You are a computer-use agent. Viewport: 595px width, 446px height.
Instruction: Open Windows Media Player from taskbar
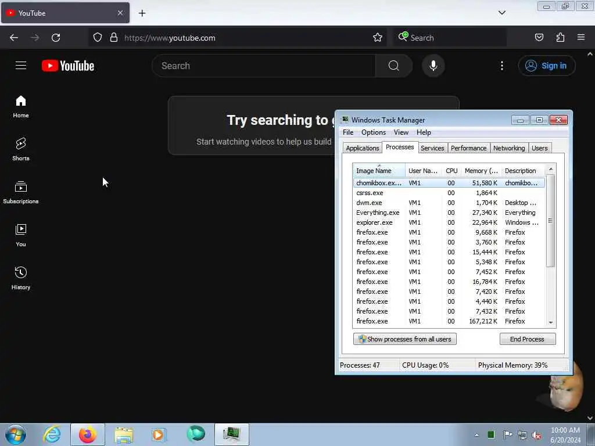coord(159,434)
